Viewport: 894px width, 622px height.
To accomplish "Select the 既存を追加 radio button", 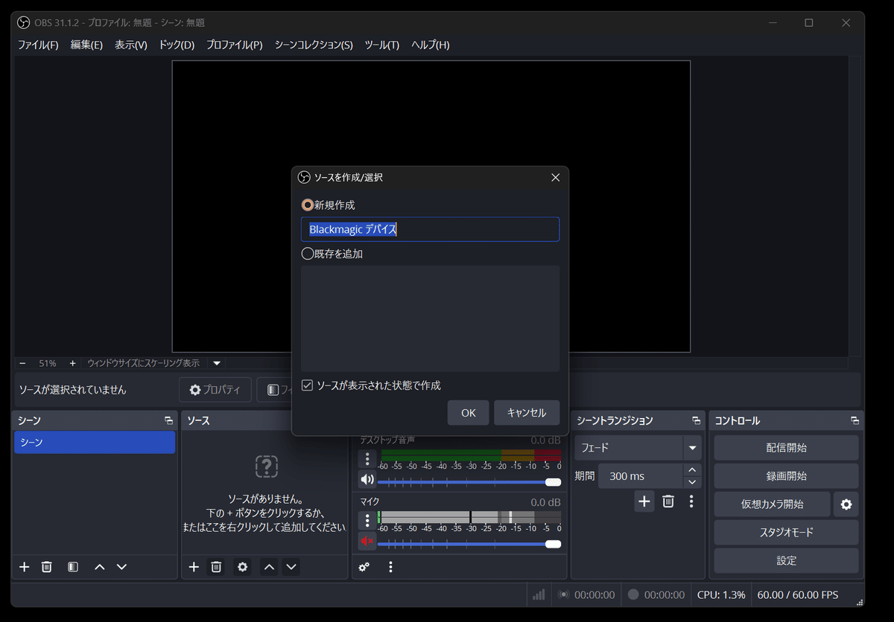I will [307, 253].
